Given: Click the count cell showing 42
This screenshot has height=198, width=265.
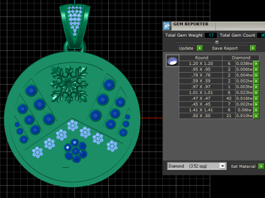Looking at the screenshot, I should point(229,98).
